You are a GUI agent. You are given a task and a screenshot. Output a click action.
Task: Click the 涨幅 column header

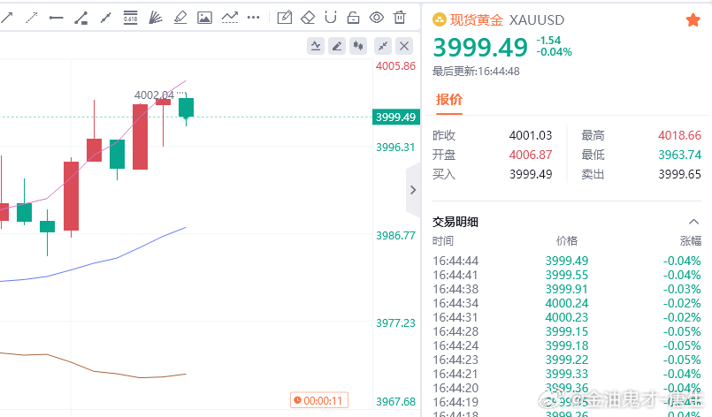tap(691, 241)
